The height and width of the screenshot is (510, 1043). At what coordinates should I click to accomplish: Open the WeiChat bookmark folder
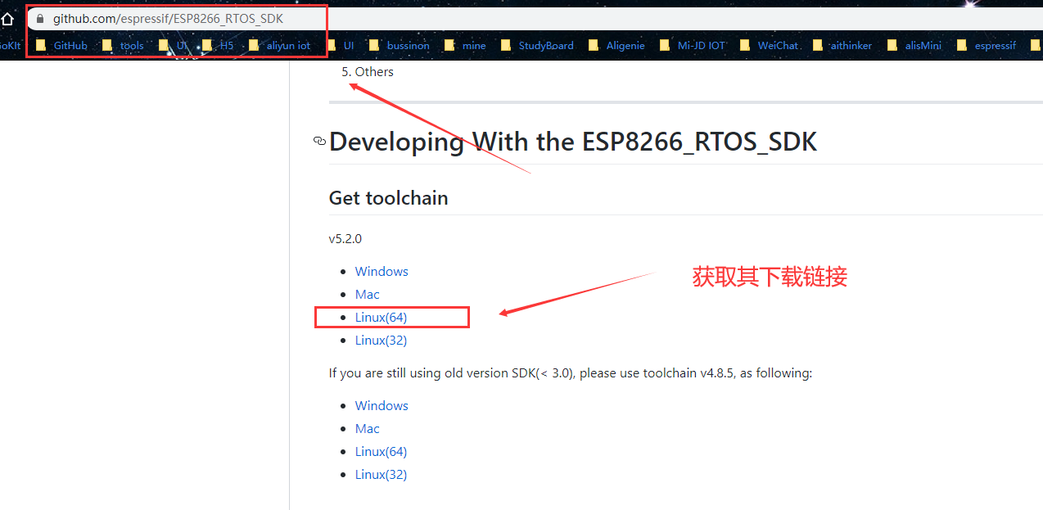(x=769, y=46)
